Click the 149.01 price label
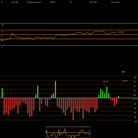Image resolution: width=138 pixels, height=138 pixels. tap(125, 81)
